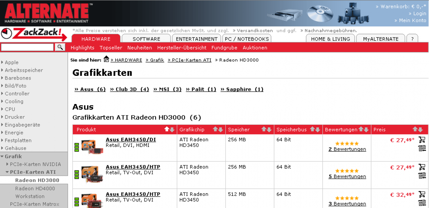Sort Preis column ascending arrow

(415, 129)
